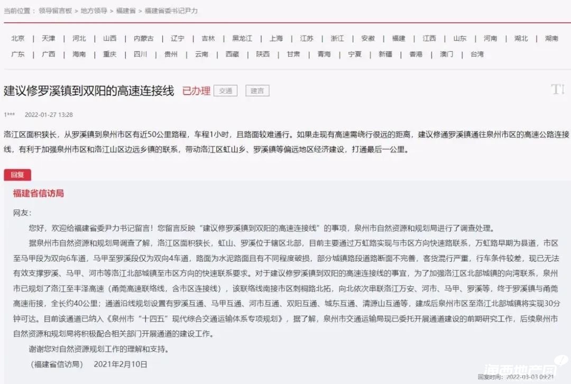Viewport: 571px width, 384px height.
Task: Select the 宁夏 region link
Action: tap(354, 54)
